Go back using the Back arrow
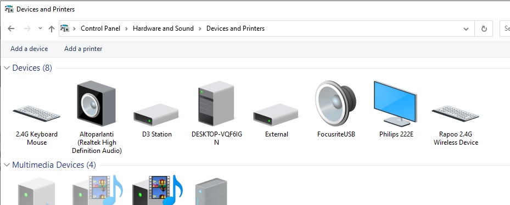 [11, 29]
